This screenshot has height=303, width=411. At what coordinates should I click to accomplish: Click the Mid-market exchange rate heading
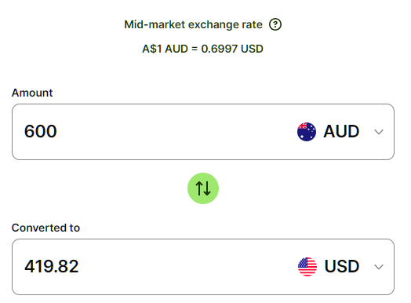193,24
